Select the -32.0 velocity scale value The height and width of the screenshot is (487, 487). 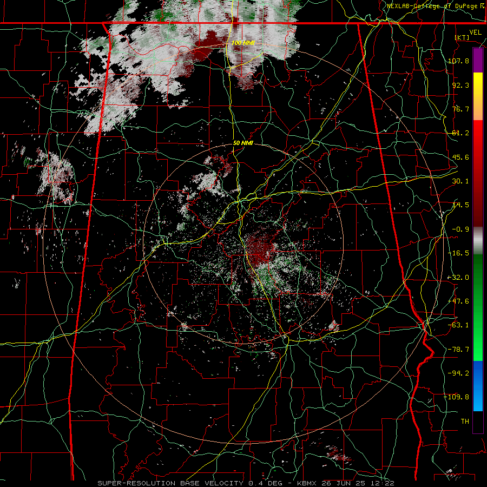458,278
